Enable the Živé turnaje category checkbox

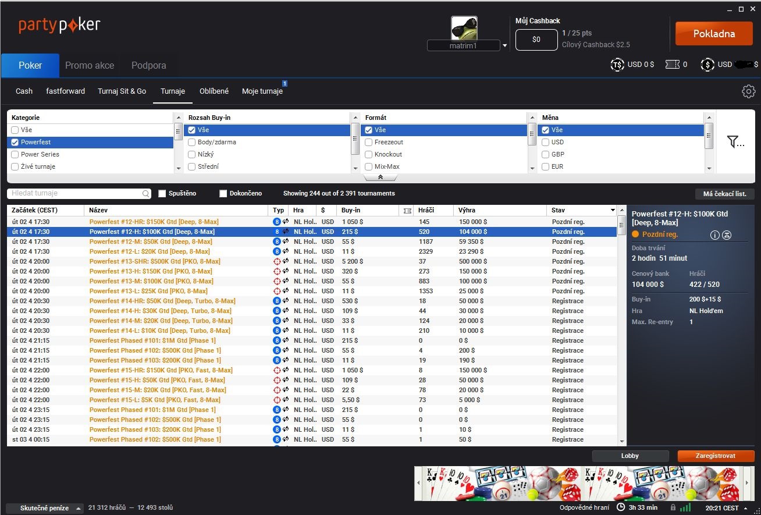[15, 166]
